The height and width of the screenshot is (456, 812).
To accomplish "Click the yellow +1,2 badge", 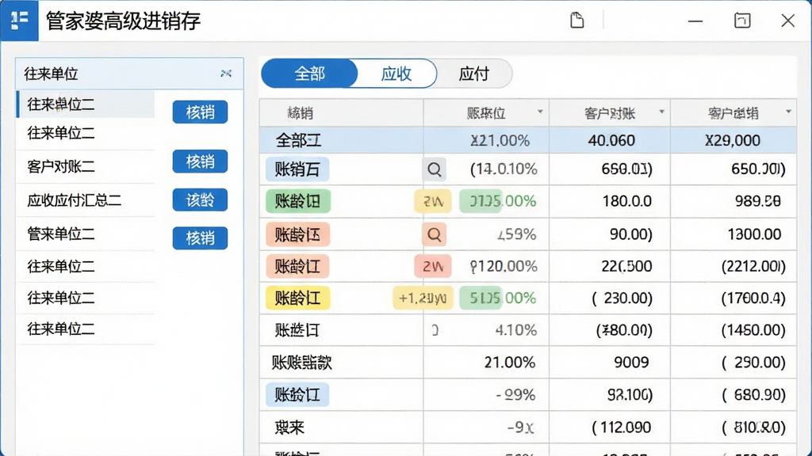I will click(x=423, y=298).
